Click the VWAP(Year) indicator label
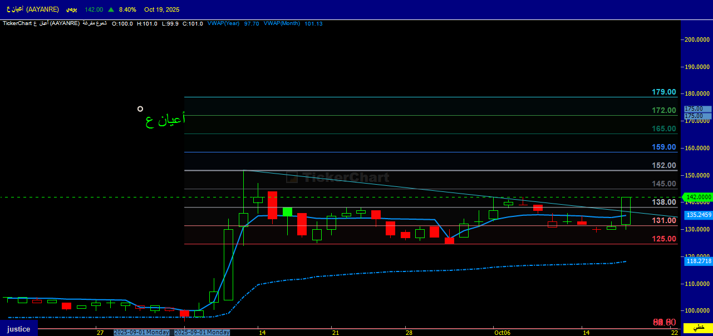 223,23
